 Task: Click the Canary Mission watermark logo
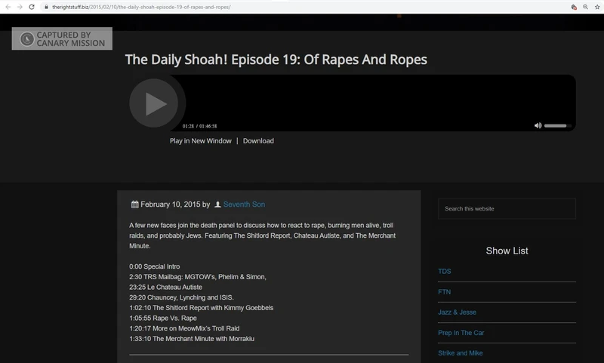click(x=62, y=38)
